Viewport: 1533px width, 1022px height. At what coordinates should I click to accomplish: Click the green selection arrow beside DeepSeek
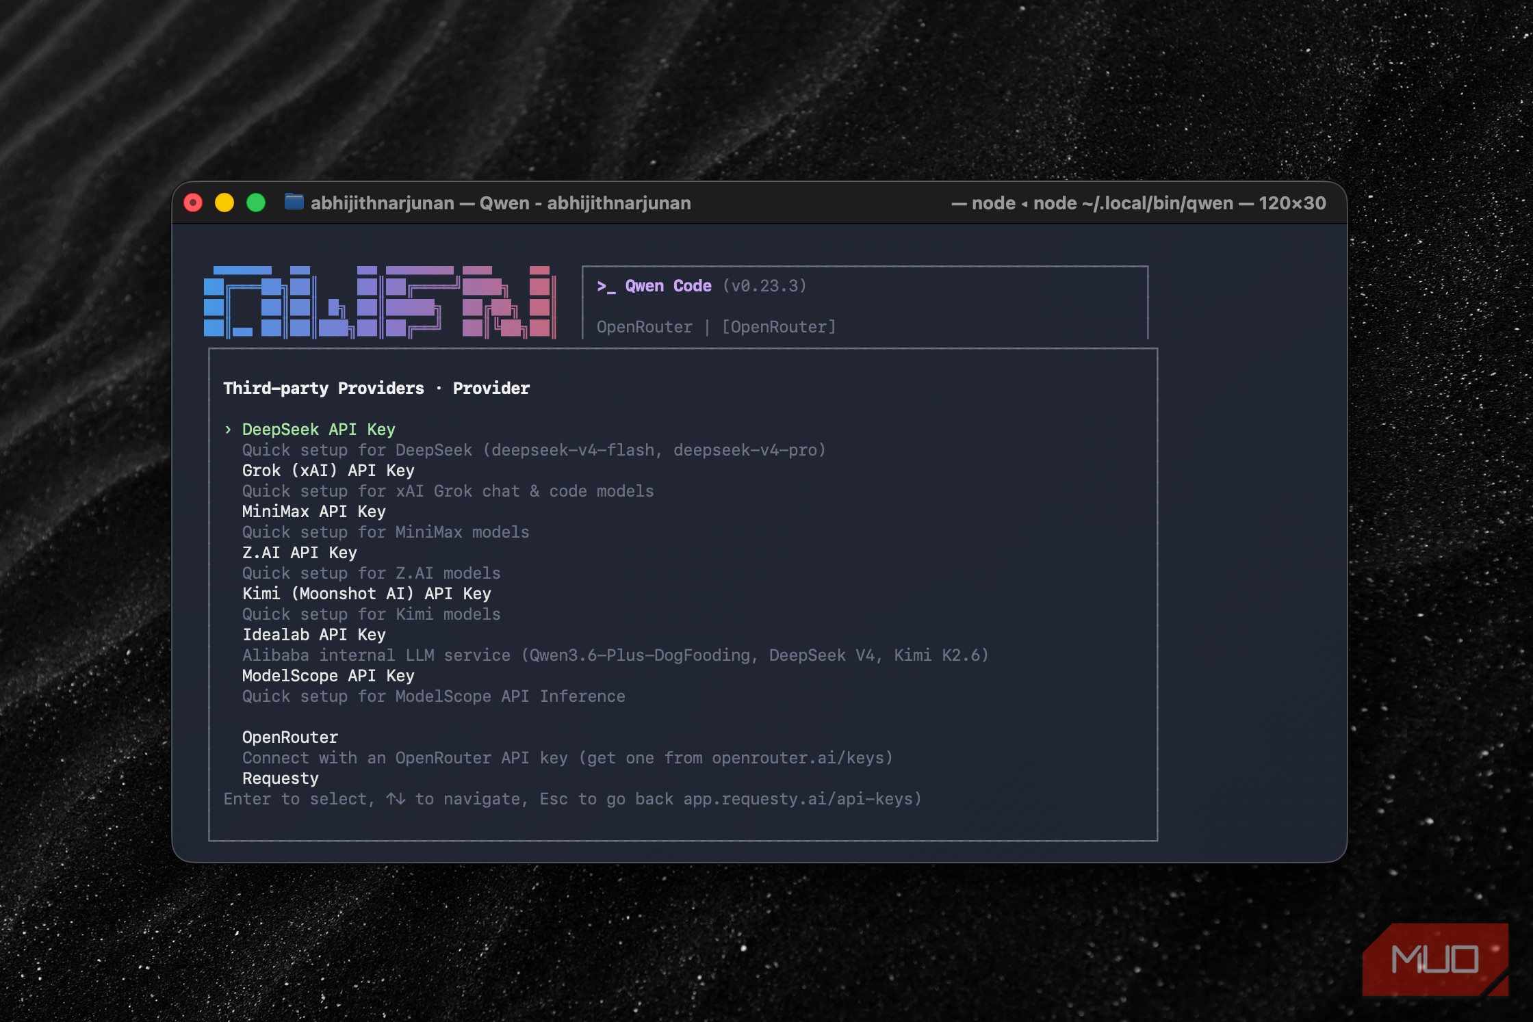228,430
